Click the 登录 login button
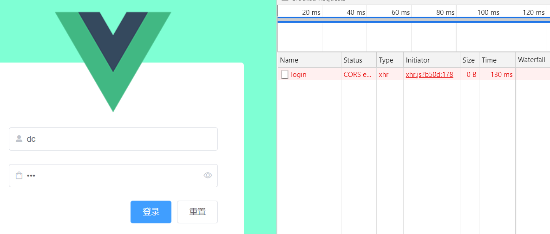This screenshot has width=550, height=234. pyautogui.click(x=151, y=212)
